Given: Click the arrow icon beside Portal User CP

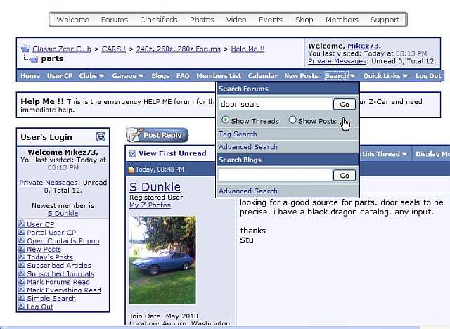Looking at the screenshot, I should point(22,232).
